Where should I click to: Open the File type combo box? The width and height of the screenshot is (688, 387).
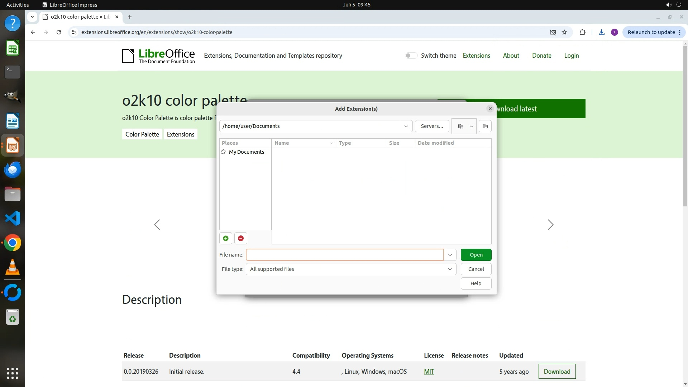[351, 269]
